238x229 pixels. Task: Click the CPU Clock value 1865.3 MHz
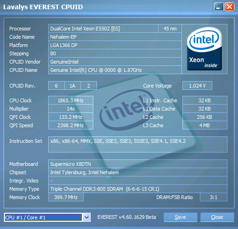tap(71, 100)
